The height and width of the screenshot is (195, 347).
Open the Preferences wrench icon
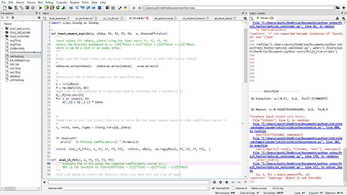click(120, 7)
